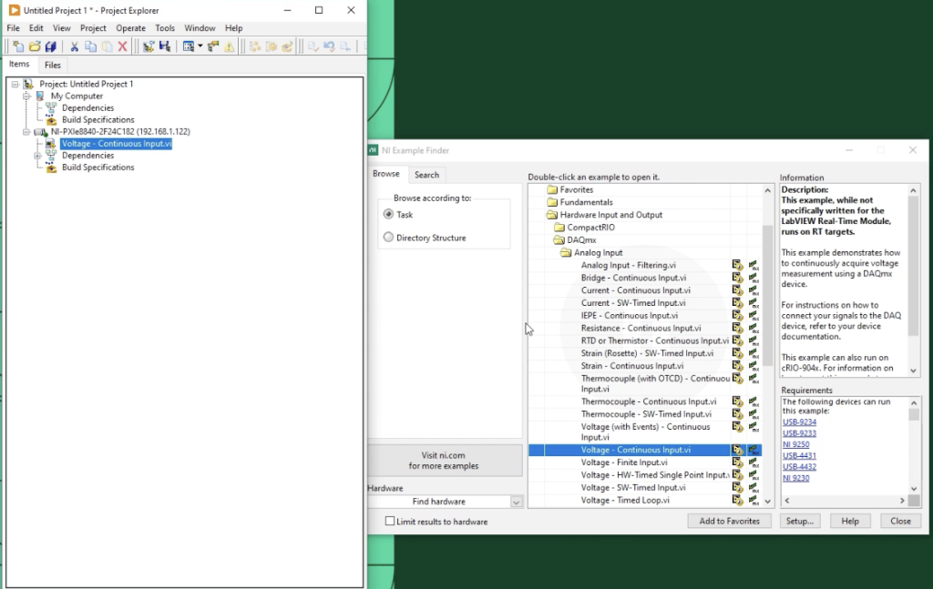Expand Dependencies under NI-PXIe8840 target
Image resolution: width=933 pixels, height=589 pixels.
tap(37, 155)
